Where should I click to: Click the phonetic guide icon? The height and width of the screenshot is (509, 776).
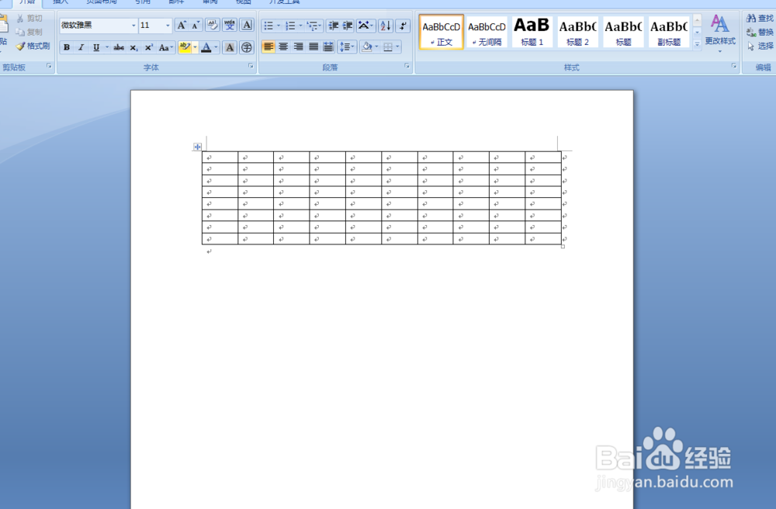pos(230,26)
